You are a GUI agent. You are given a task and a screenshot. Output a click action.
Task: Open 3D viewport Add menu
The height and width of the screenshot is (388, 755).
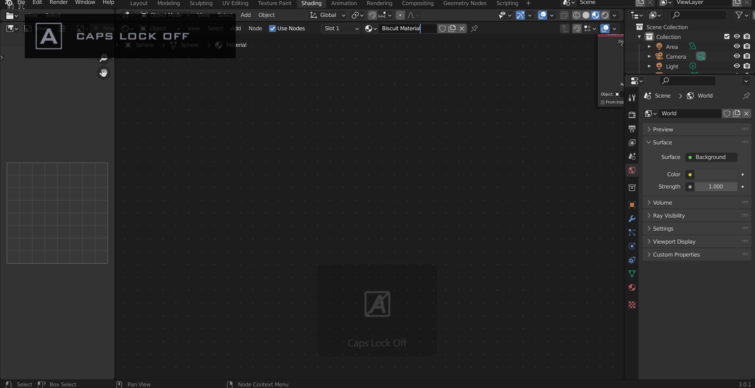tap(246, 15)
